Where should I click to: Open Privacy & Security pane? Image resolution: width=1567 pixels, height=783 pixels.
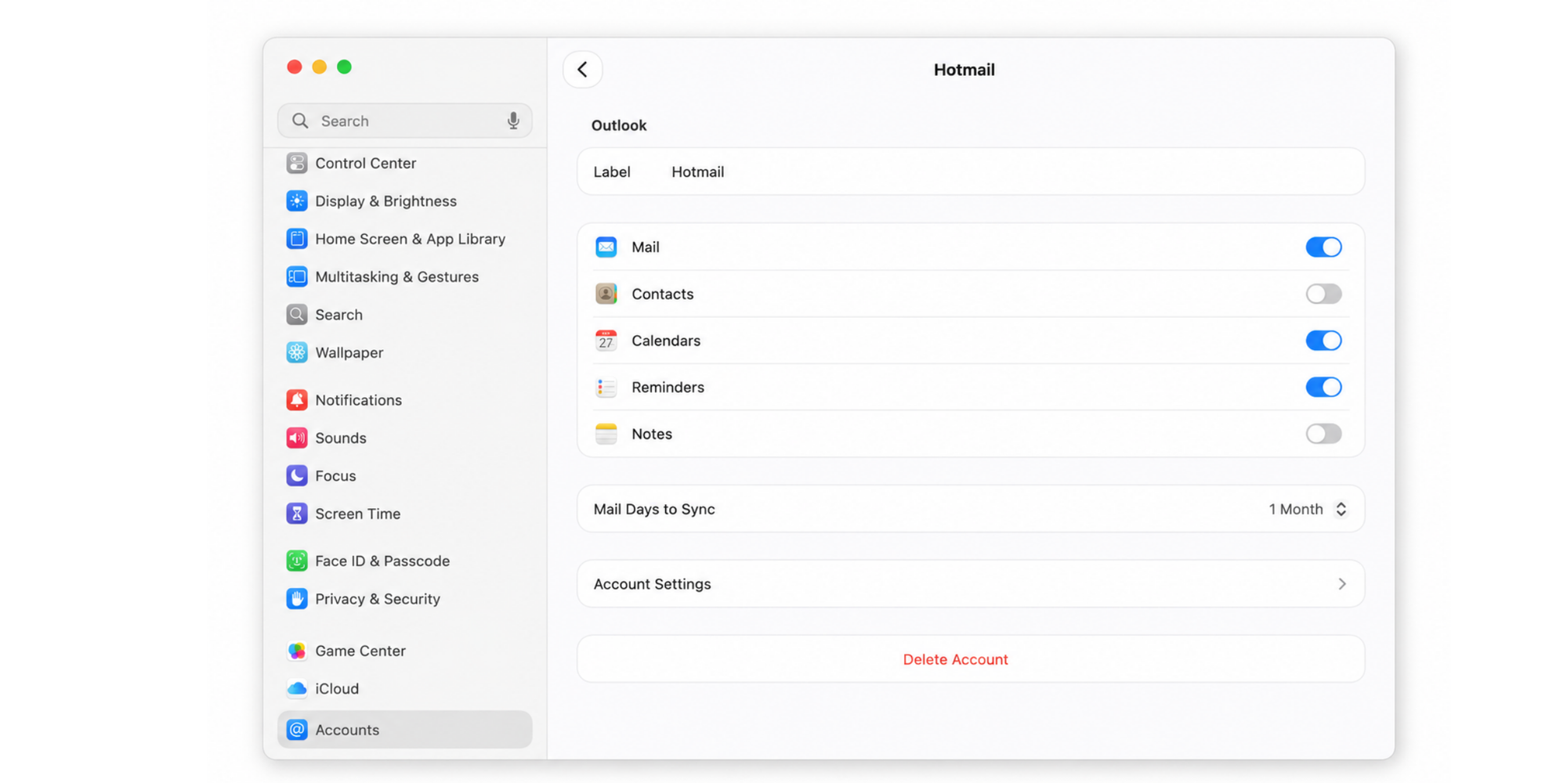pyautogui.click(x=404, y=599)
